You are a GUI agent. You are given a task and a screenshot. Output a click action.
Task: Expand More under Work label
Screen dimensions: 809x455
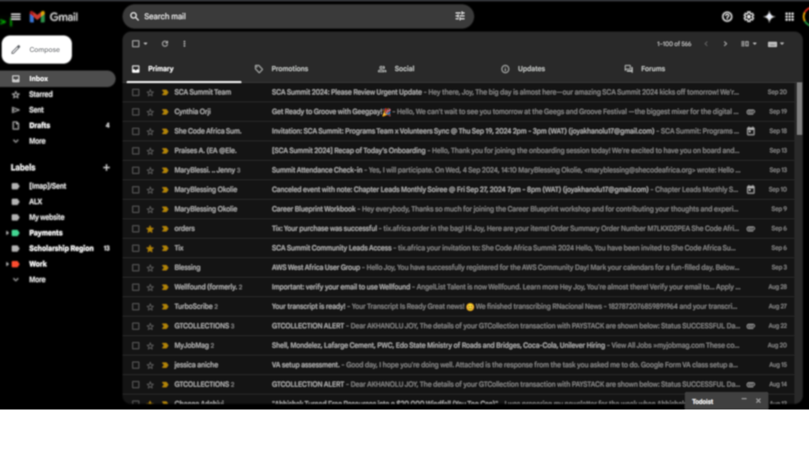coord(36,280)
